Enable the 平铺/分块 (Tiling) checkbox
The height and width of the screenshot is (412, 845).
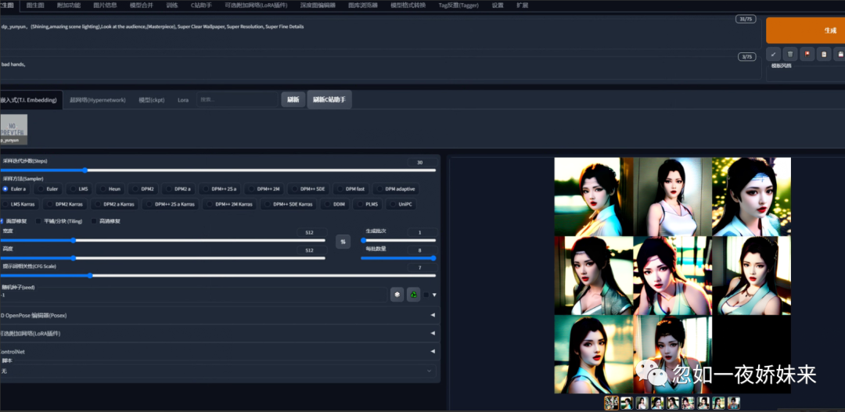coord(38,220)
